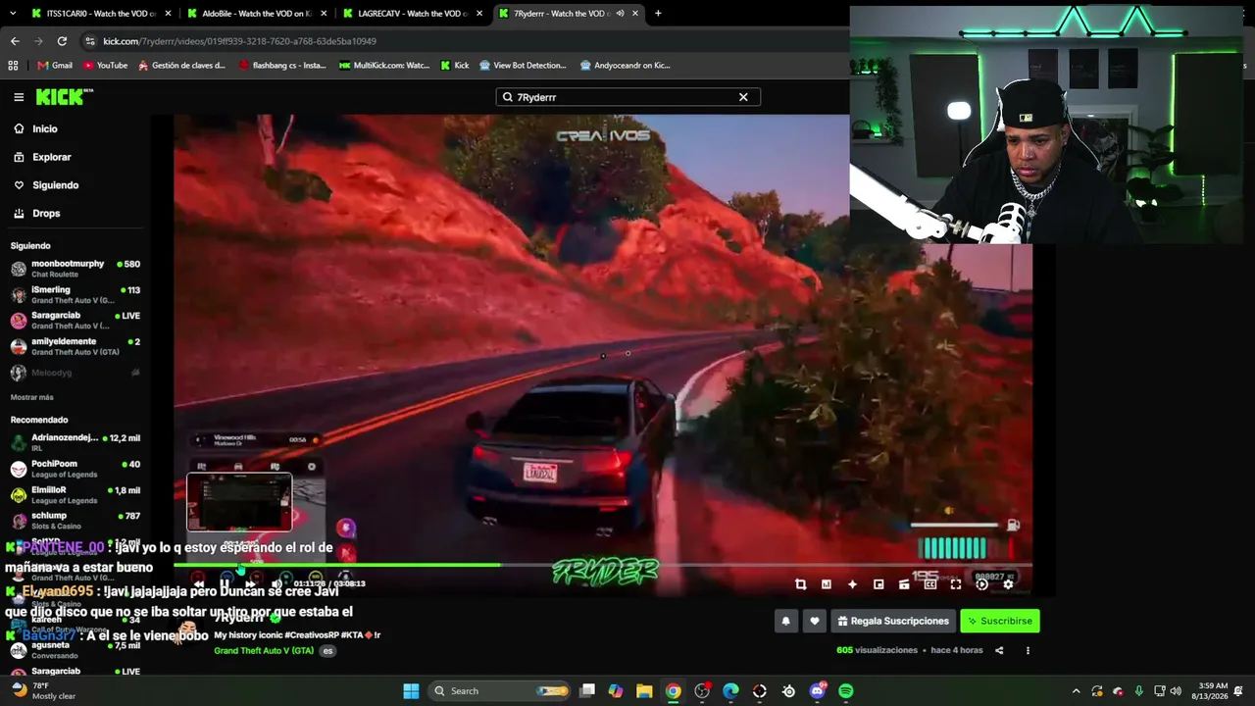Open the Grand Theft Auto V category link
This screenshot has width=1255, height=706.
[x=264, y=651]
